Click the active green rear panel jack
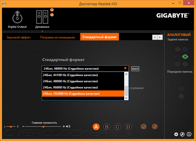The width and height of the screenshot is (196, 141). (185, 57)
